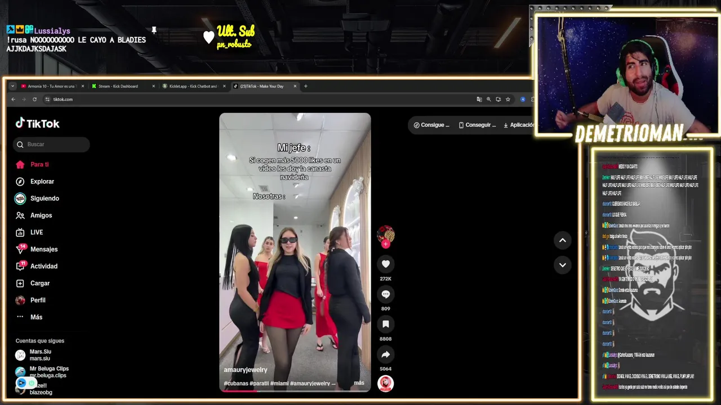The height and width of the screenshot is (405, 721).
Task: Click the green power icon overlay
Action: click(32, 383)
